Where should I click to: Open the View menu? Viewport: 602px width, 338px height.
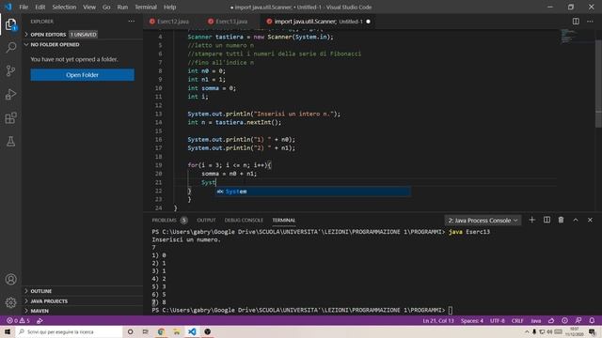[89, 7]
